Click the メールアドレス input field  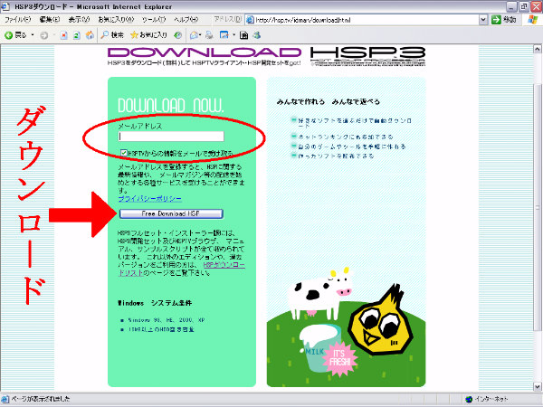(x=171, y=137)
